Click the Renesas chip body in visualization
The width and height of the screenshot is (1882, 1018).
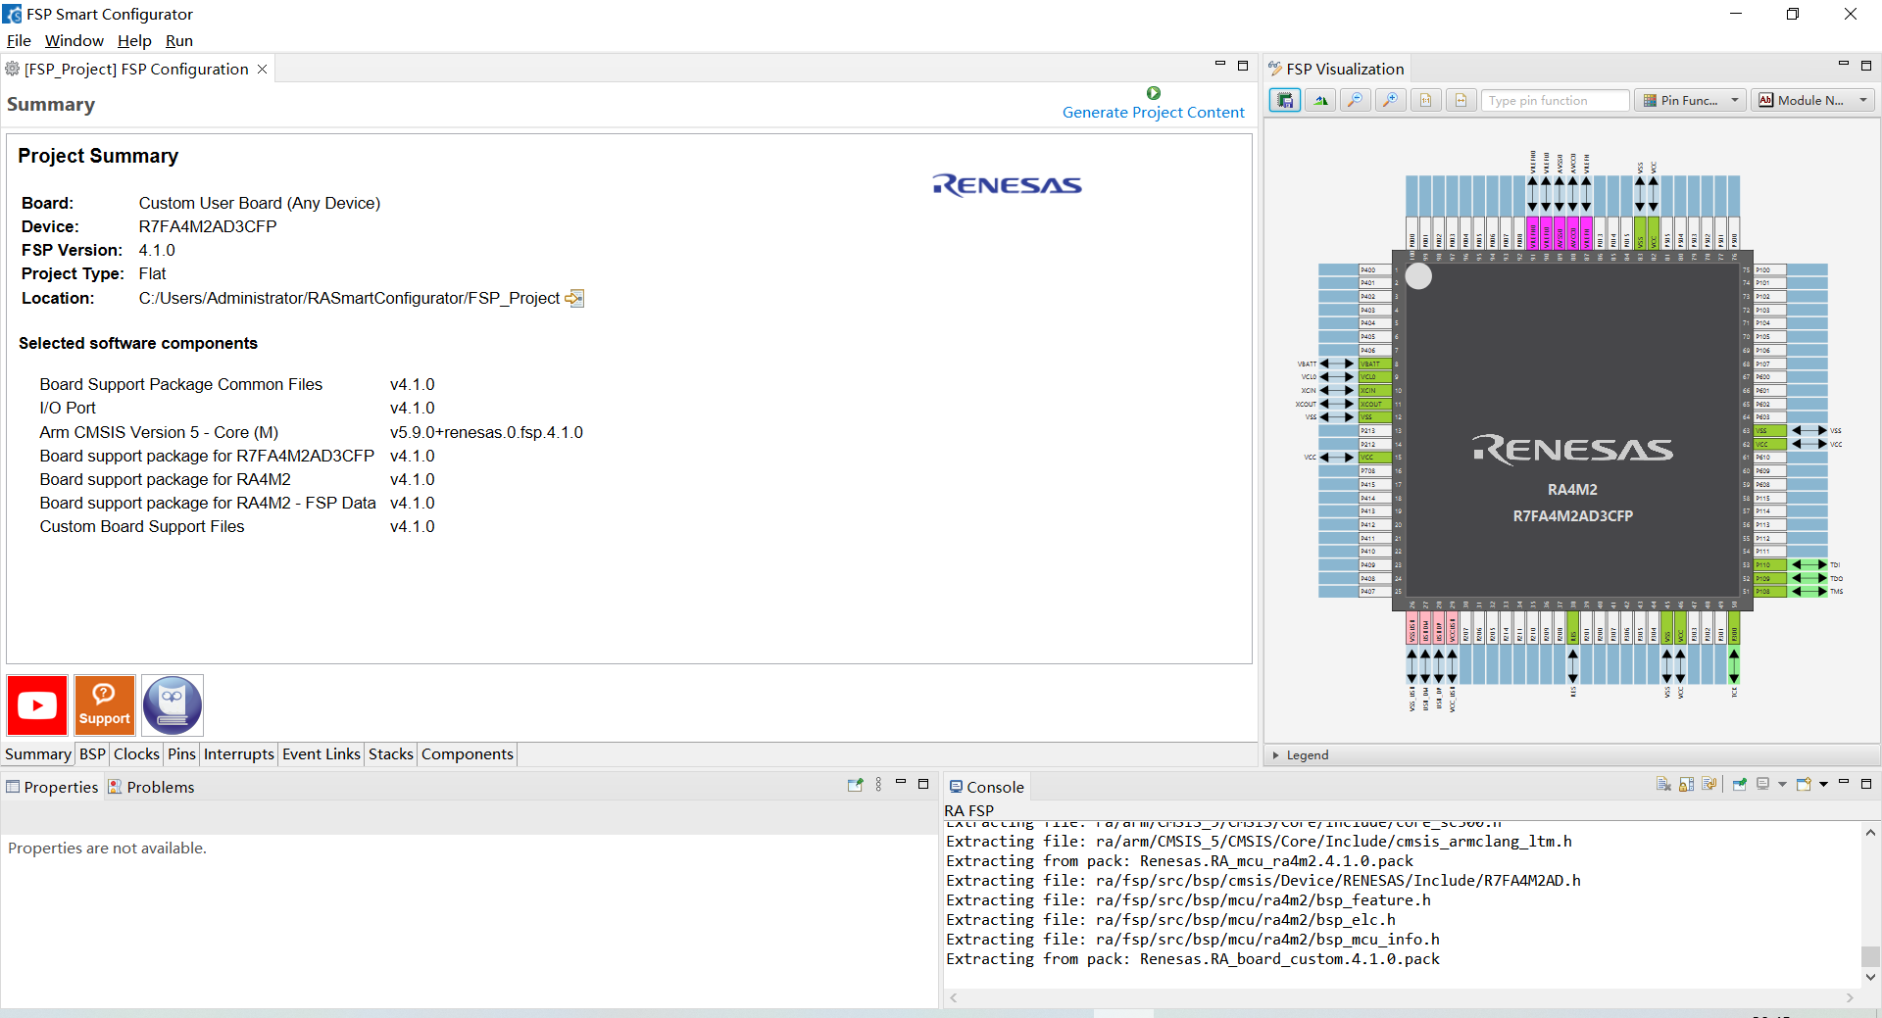(1573, 430)
